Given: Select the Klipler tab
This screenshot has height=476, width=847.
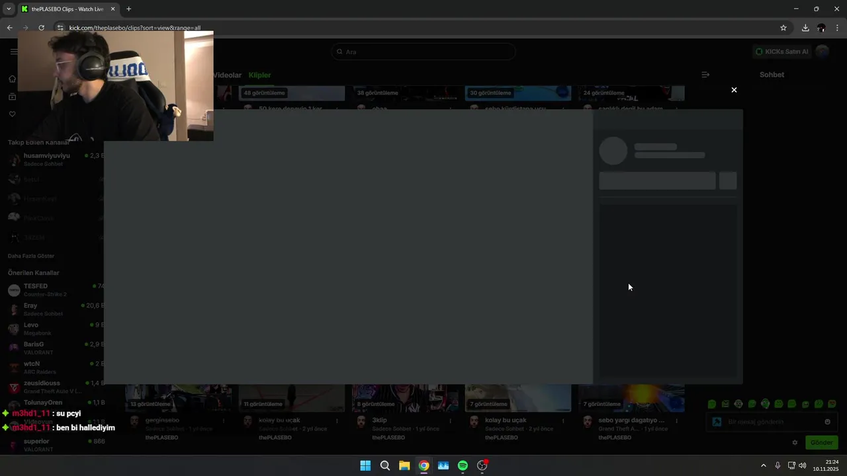Looking at the screenshot, I should pyautogui.click(x=259, y=75).
